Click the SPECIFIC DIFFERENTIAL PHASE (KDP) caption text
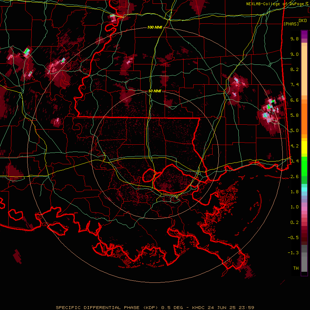This screenshot has width=310, height=310. [x=107, y=308]
